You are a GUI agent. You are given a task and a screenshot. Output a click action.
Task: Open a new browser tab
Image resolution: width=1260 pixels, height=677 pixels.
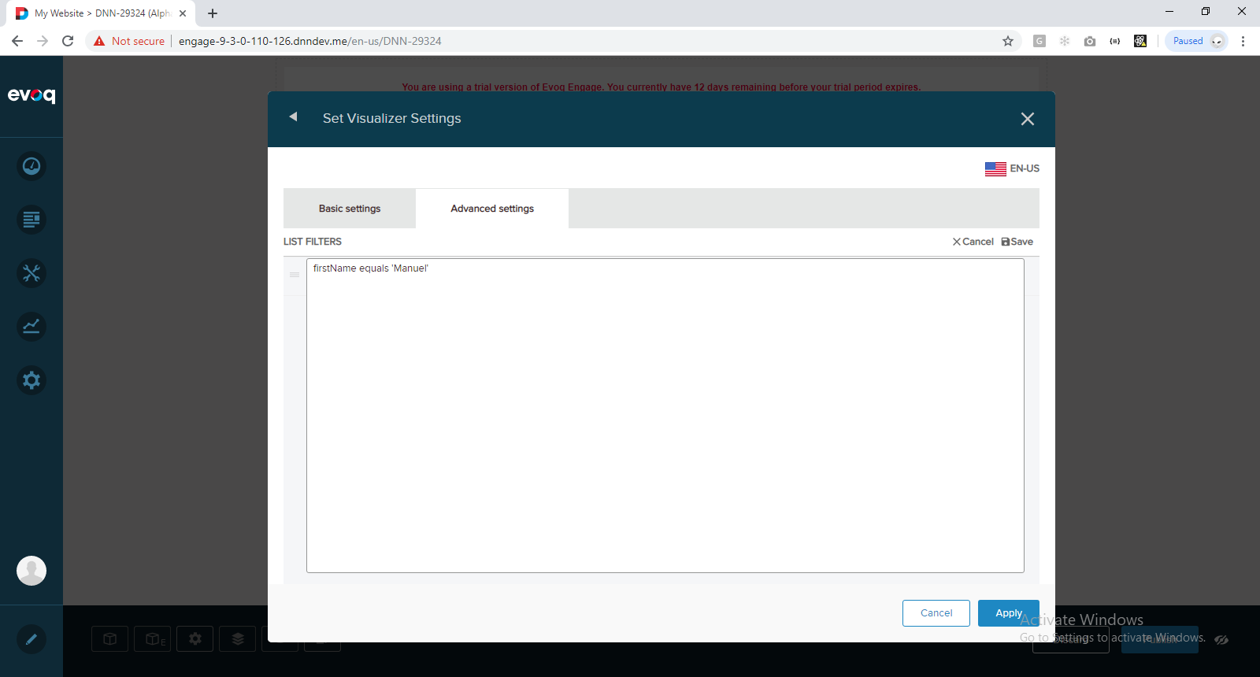click(x=213, y=13)
